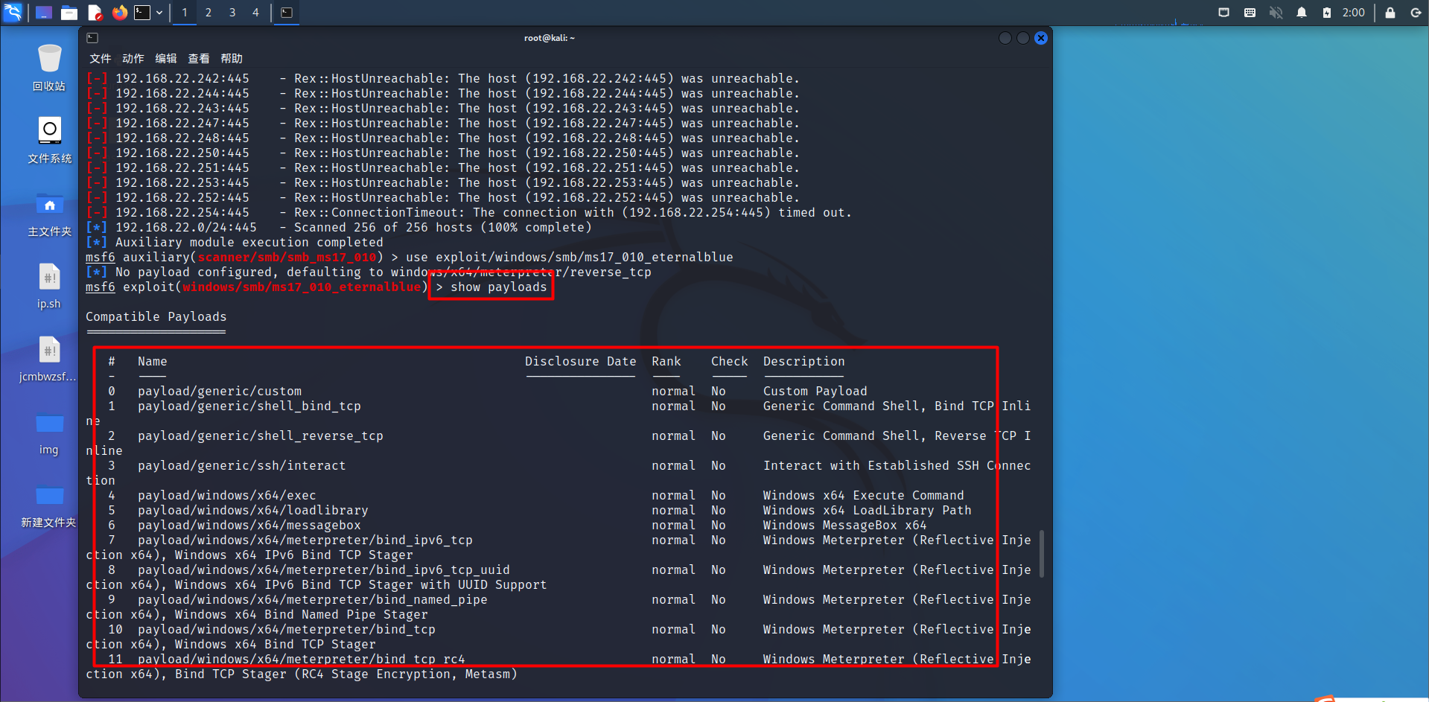Click 'Scanned 256 of 256 hosts' line
Image resolution: width=1429 pixels, height=702 pixels.
click(x=443, y=228)
